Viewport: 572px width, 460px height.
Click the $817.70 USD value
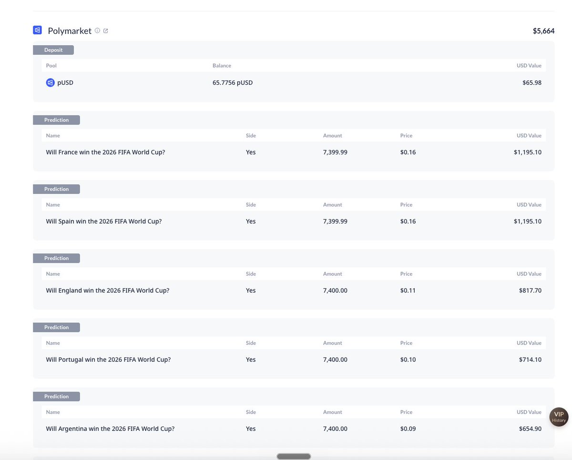point(530,290)
